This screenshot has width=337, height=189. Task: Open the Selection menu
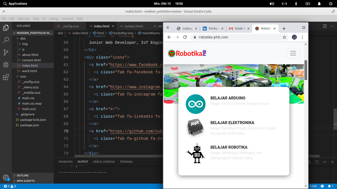[23, 19]
